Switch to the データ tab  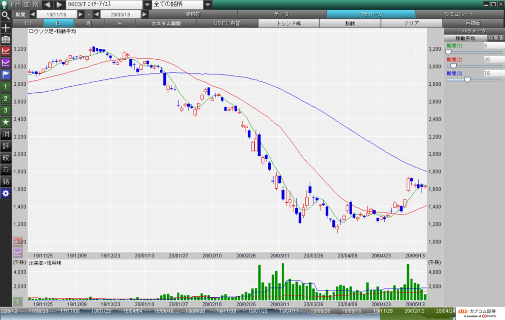click(x=282, y=14)
